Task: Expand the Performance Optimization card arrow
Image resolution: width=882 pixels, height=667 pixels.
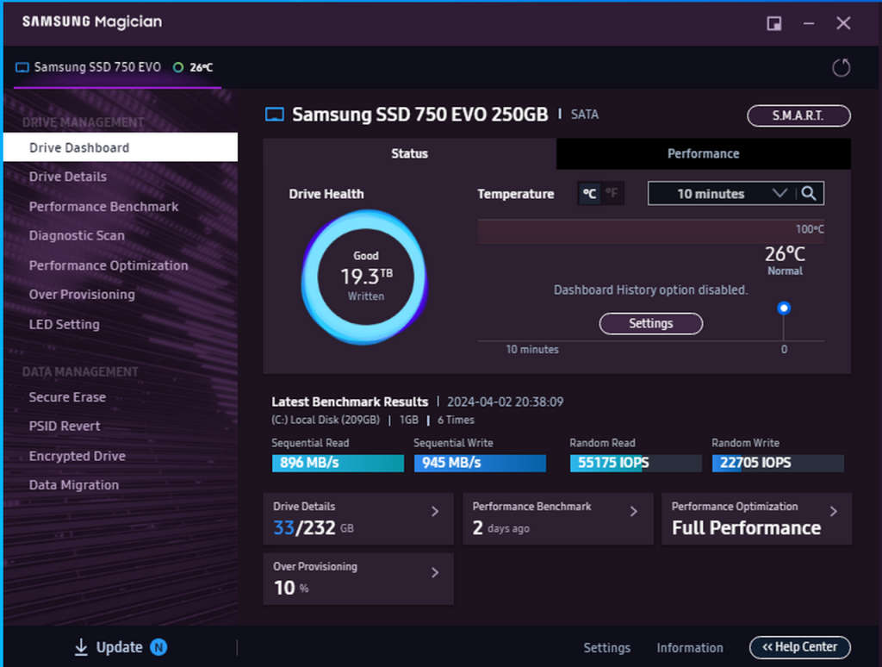Action: [833, 511]
